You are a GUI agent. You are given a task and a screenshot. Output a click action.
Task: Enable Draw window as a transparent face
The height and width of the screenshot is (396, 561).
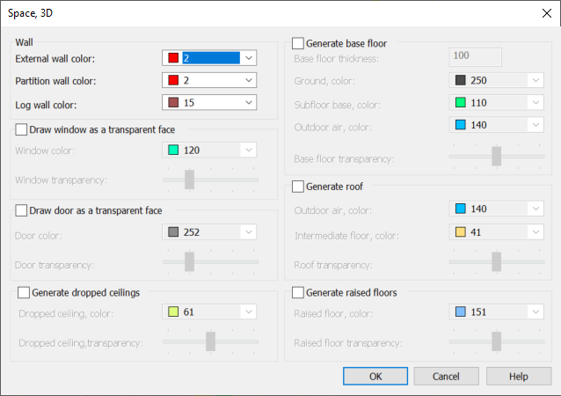(21, 129)
